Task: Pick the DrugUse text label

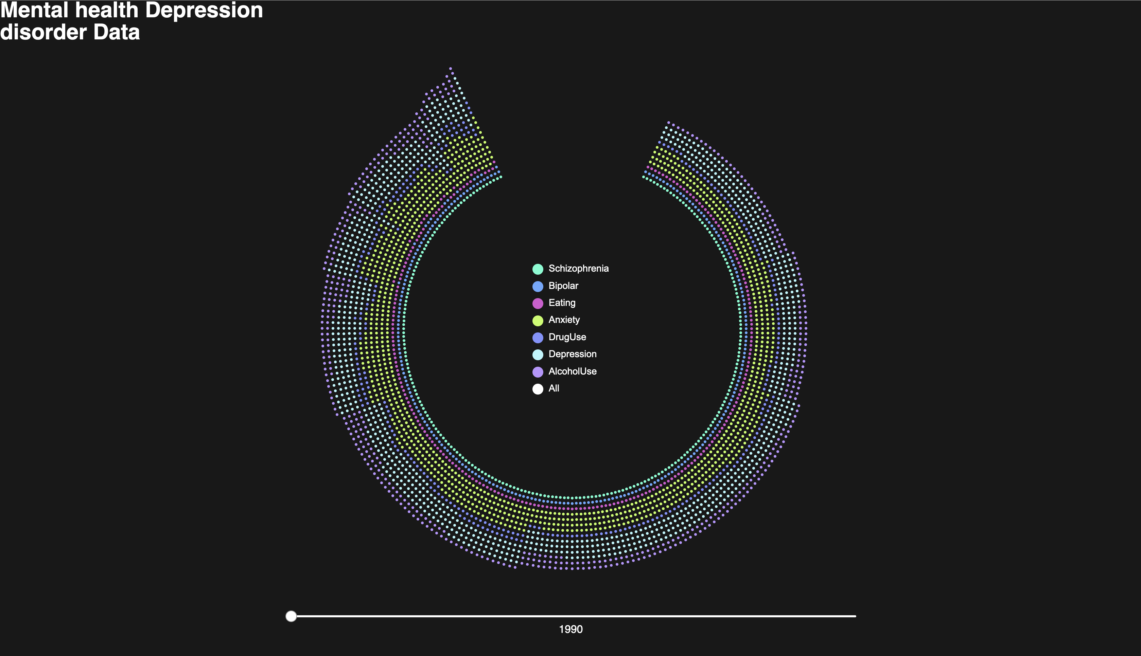Action: pos(567,337)
